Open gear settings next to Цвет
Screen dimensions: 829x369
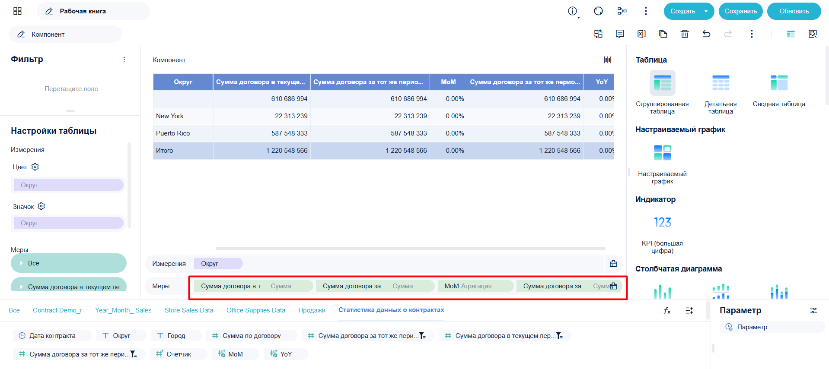(35, 167)
